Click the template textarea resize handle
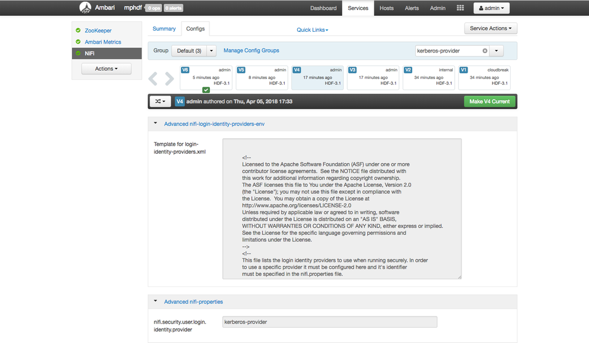The width and height of the screenshot is (589, 343). coord(459,277)
